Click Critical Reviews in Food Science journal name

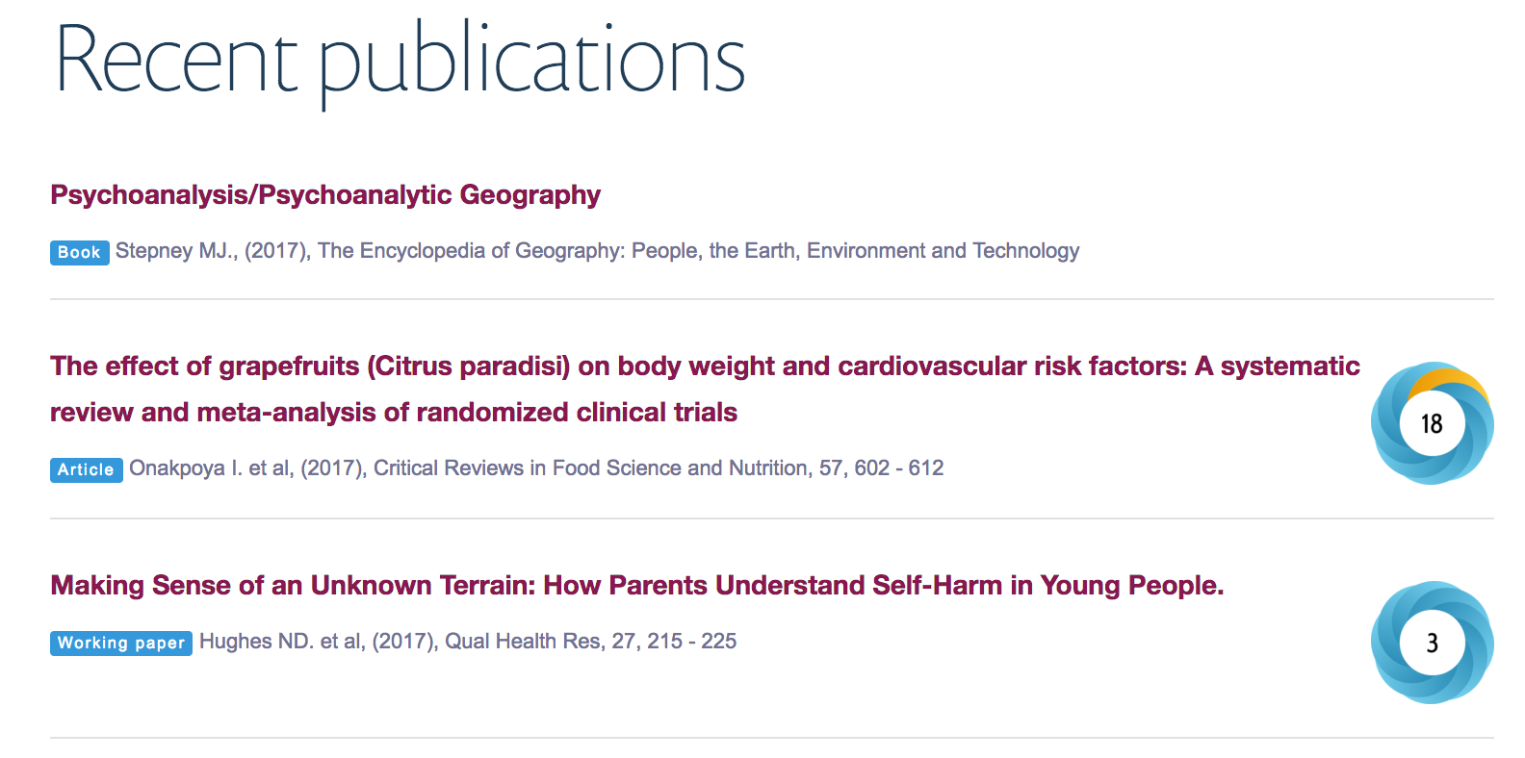[591, 468]
